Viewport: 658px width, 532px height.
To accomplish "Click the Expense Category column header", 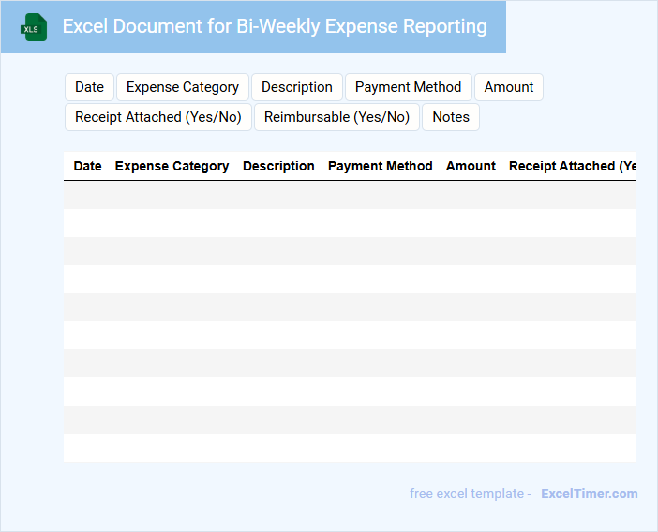I will [172, 166].
